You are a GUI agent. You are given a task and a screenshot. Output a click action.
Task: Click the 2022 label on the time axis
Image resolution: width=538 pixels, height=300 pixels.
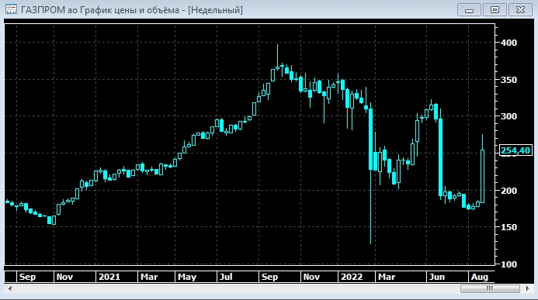point(352,277)
